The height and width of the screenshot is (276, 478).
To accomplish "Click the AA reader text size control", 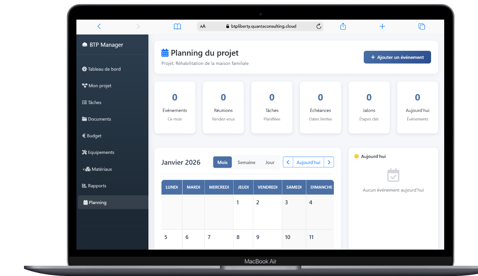I will tap(202, 26).
